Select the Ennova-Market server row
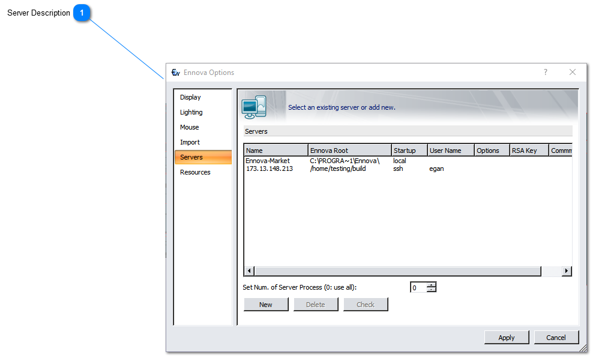 [268, 161]
